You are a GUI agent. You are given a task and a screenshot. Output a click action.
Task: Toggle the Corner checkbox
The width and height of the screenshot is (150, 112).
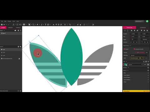124,49
